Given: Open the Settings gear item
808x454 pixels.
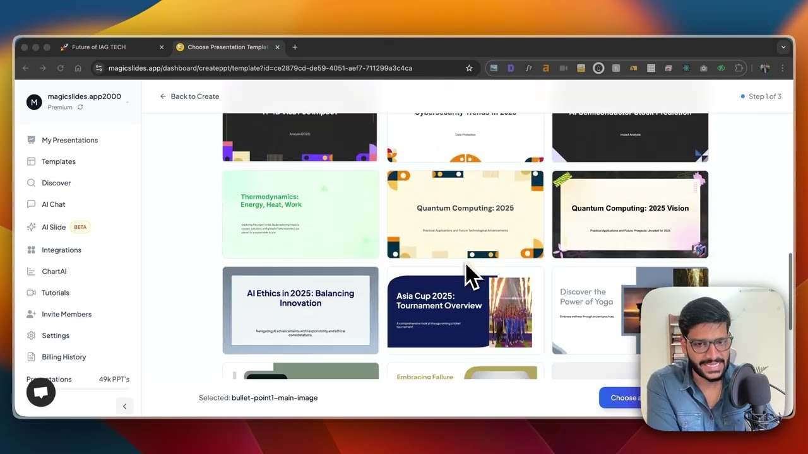Looking at the screenshot, I should [x=48, y=335].
